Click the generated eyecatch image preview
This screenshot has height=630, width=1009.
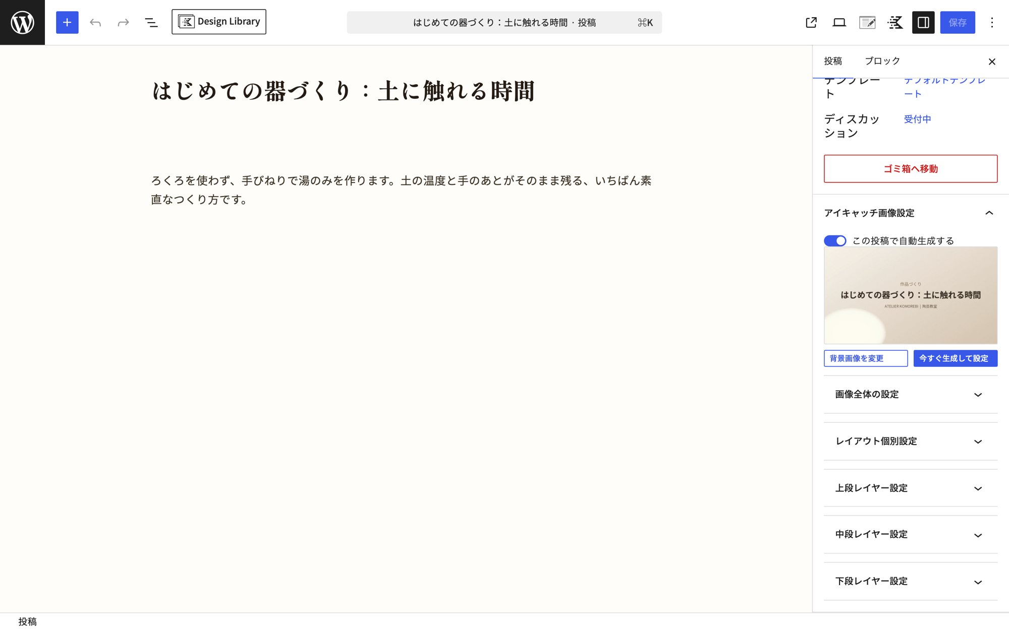(911, 295)
